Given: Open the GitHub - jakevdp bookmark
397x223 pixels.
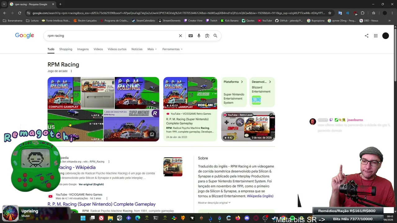Looking at the screenshot, I should (x=289, y=21).
